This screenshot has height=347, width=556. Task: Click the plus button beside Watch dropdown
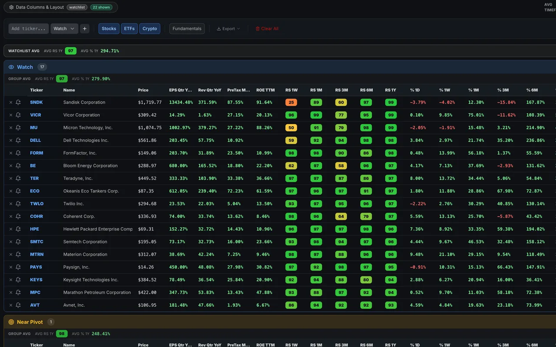click(85, 29)
